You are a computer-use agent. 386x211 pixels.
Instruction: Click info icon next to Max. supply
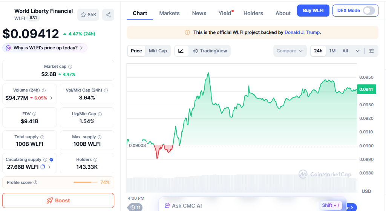click(x=100, y=137)
